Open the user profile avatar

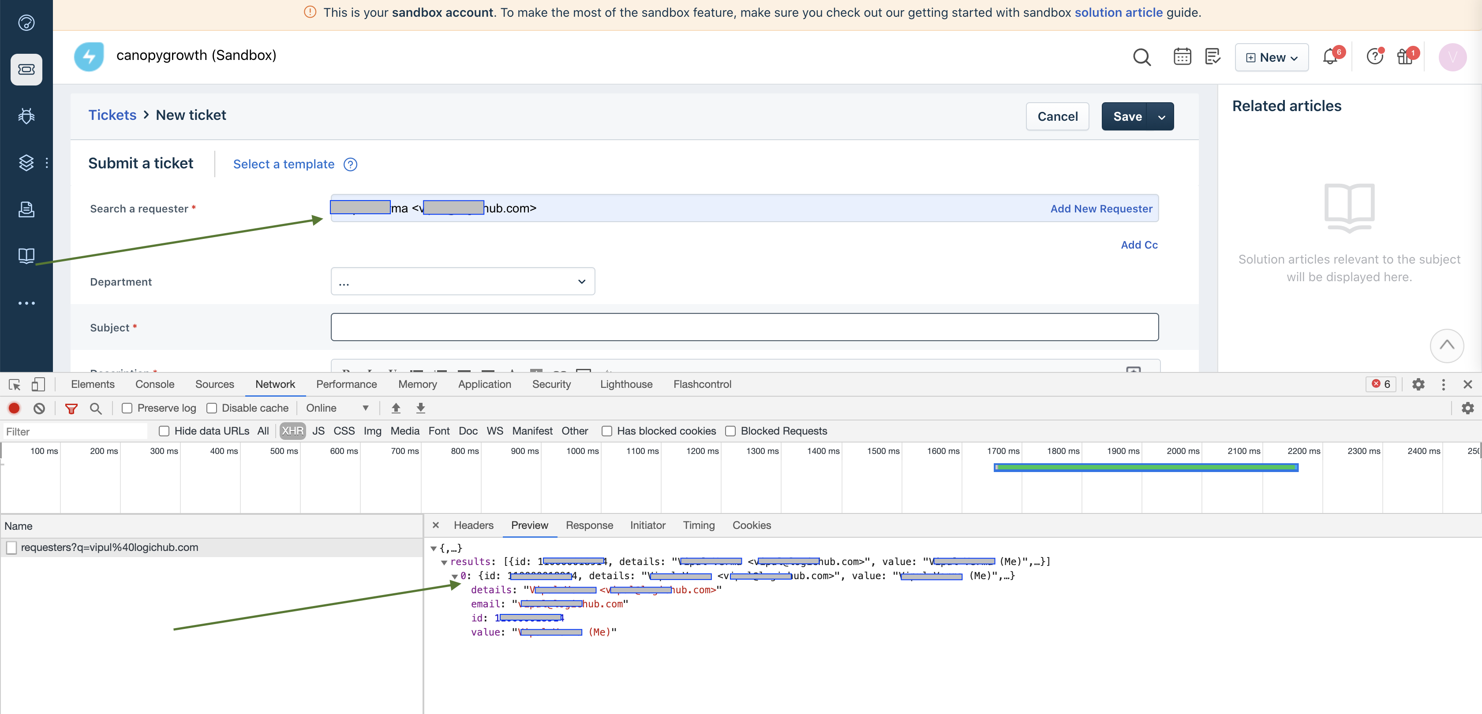click(x=1452, y=57)
